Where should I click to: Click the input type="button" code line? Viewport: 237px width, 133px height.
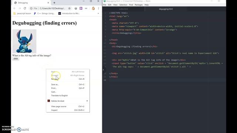(167, 63)
